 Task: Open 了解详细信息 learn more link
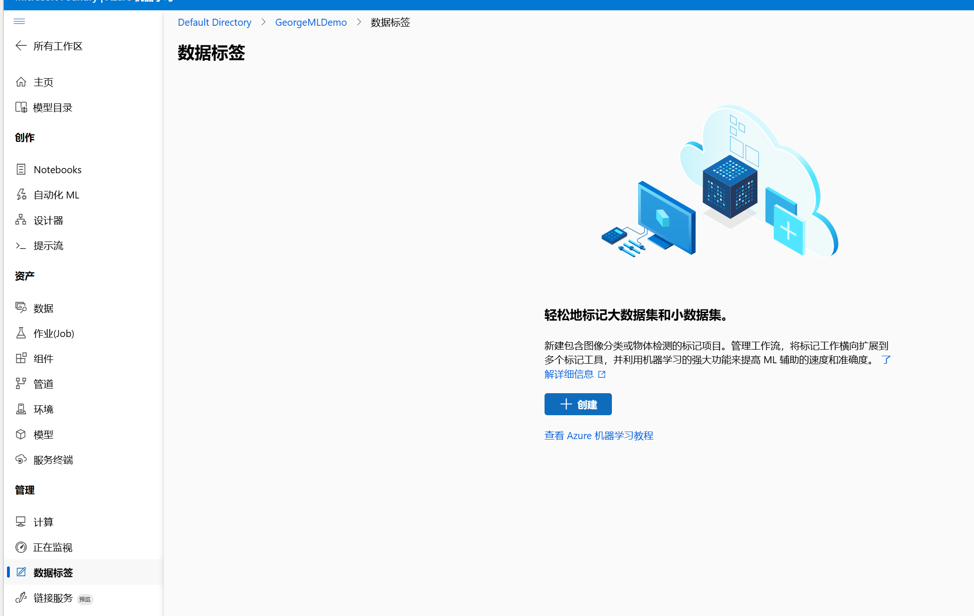568,374
